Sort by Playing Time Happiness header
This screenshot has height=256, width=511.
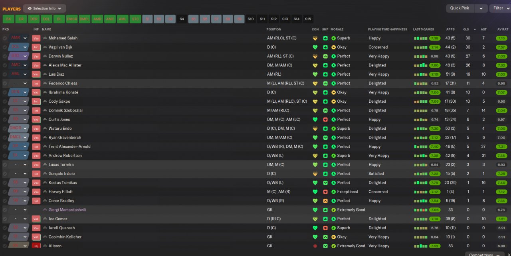[x=387, y=29]
